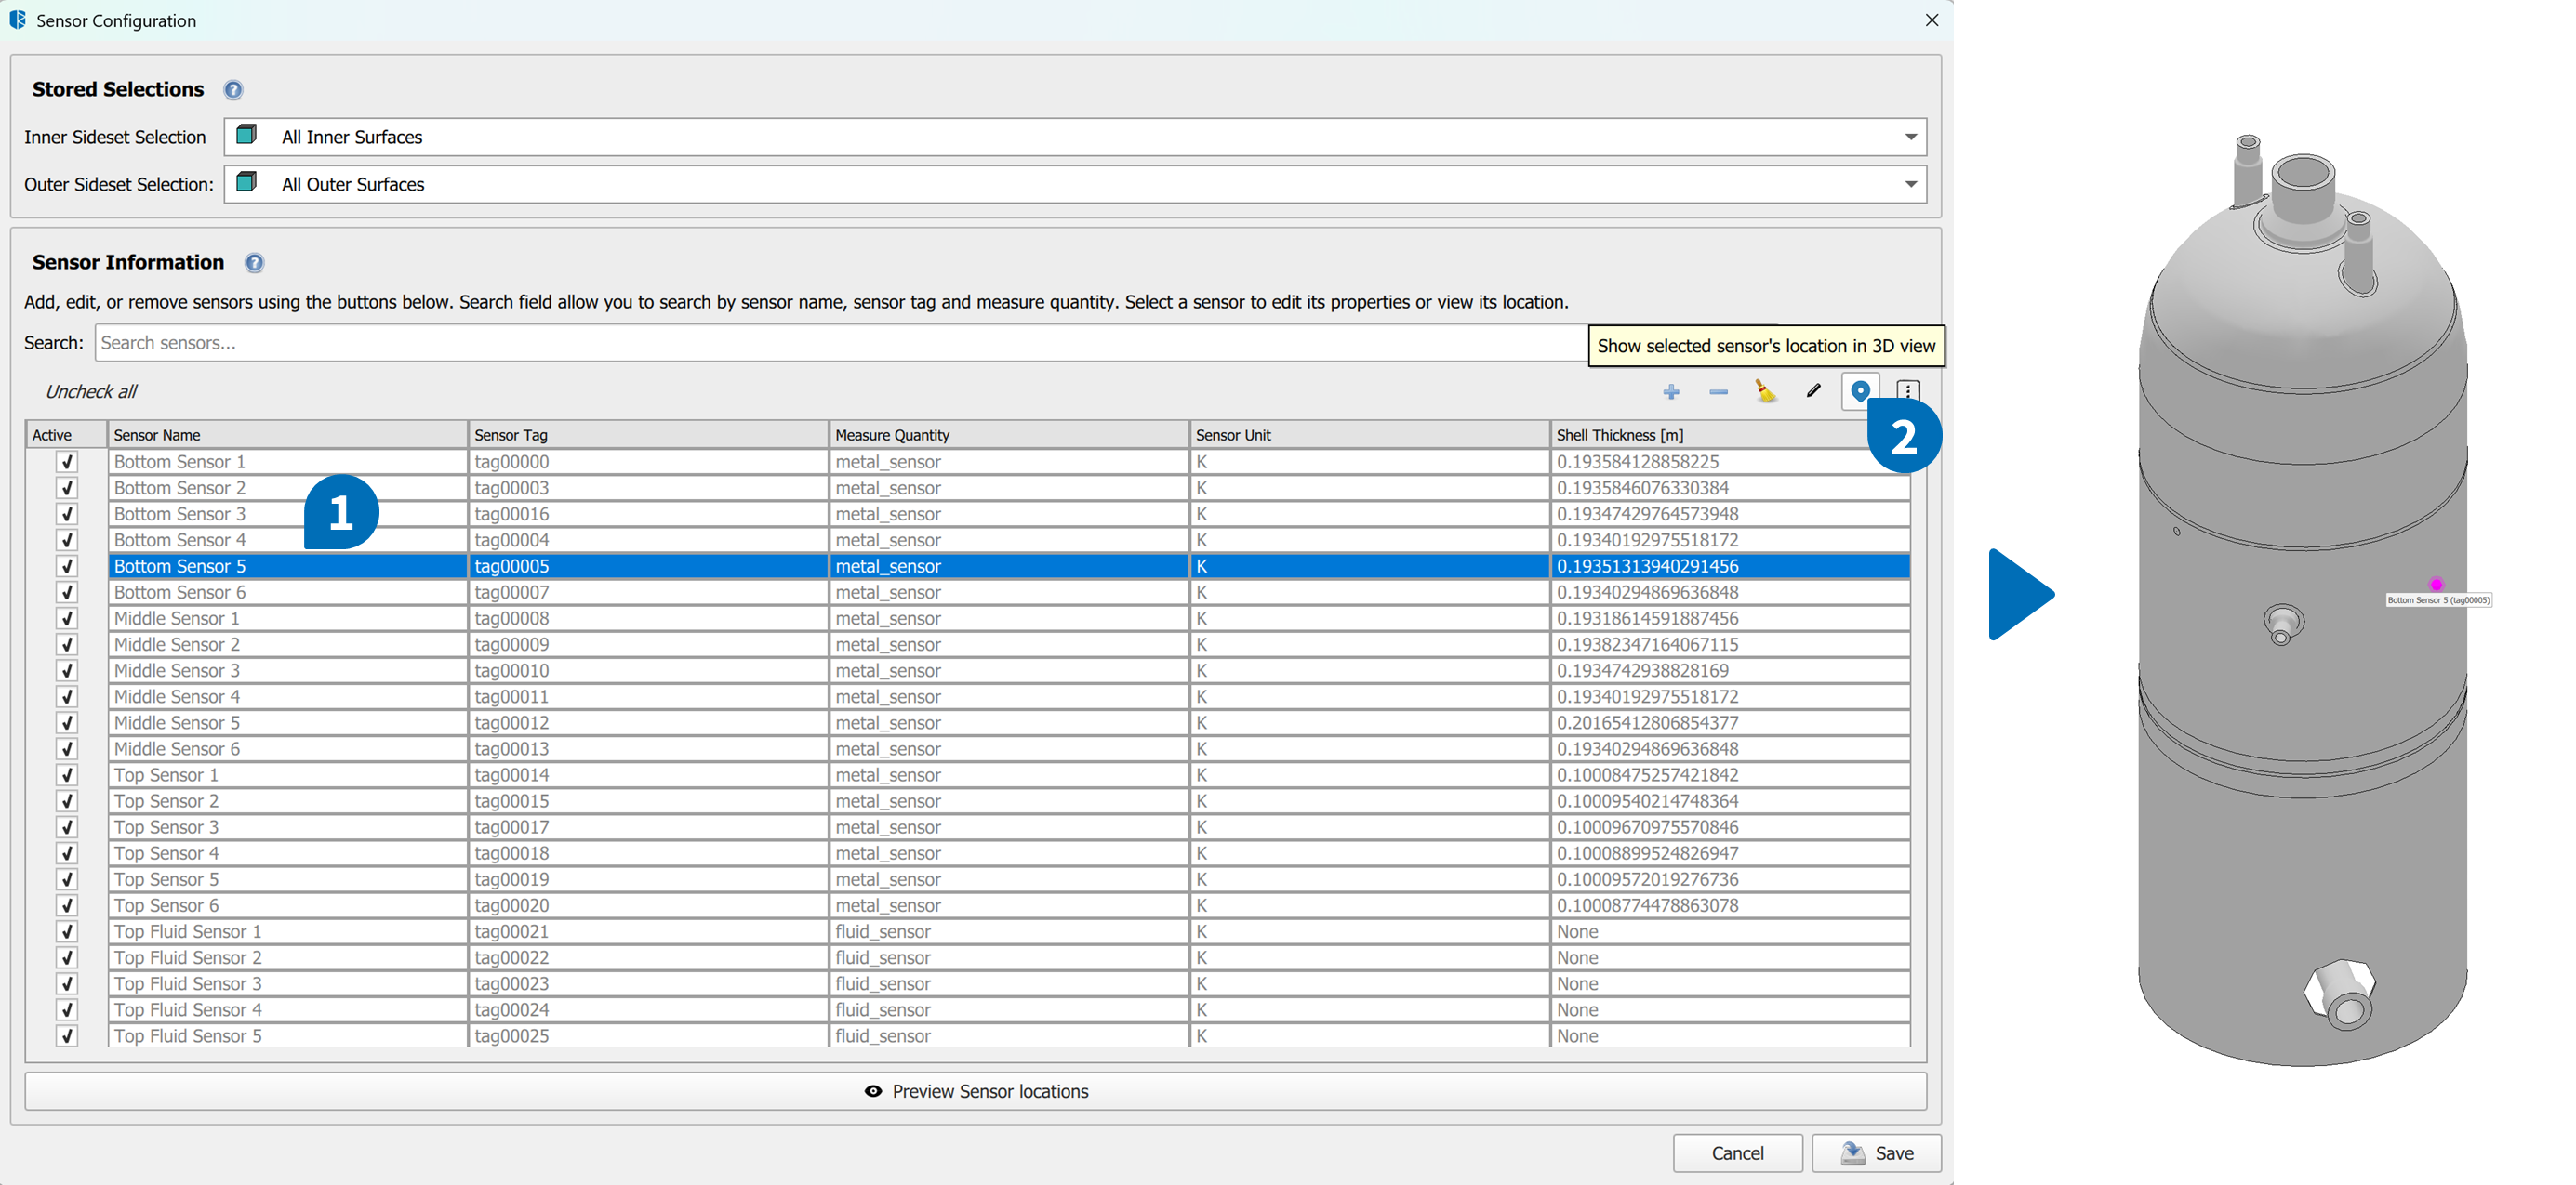Click the Cancel button
Image resolution: width=2576 pixels, height=1185 pixels.
point(1737,1153)
